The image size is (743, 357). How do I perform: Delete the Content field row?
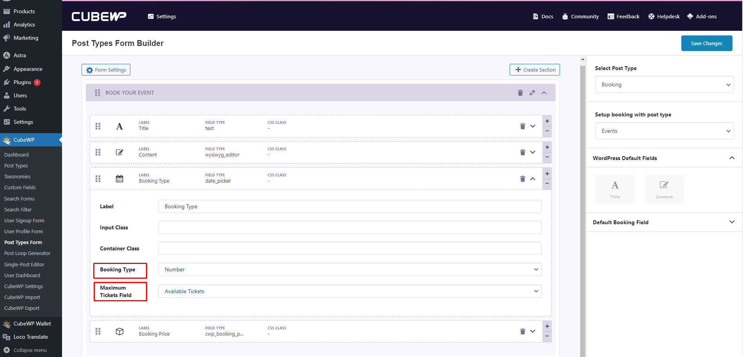pyautogui.click(x=523, y=152)
